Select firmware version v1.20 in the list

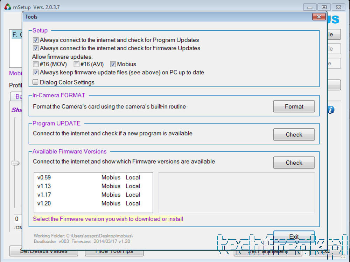[x=93, y=203]
